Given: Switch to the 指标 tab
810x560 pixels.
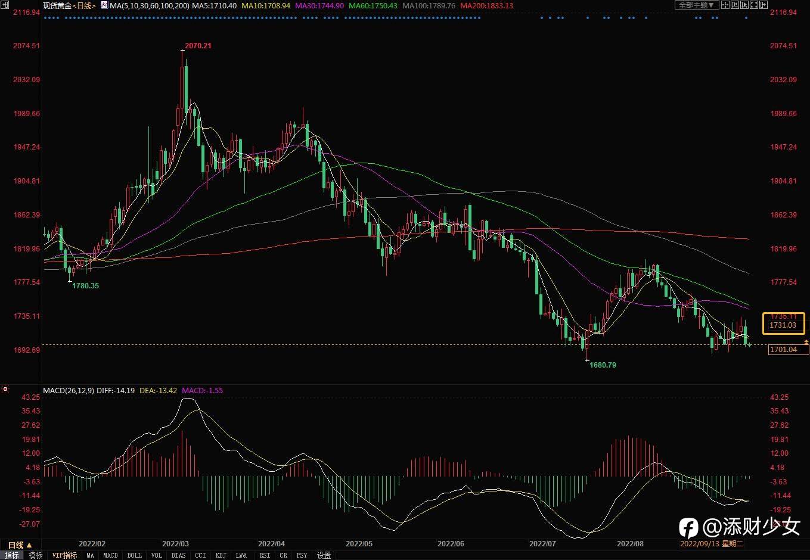Looking at the screenshot, I should coord(12,555).
